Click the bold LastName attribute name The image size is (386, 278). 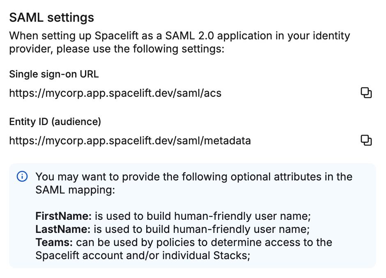click(63, 229)
